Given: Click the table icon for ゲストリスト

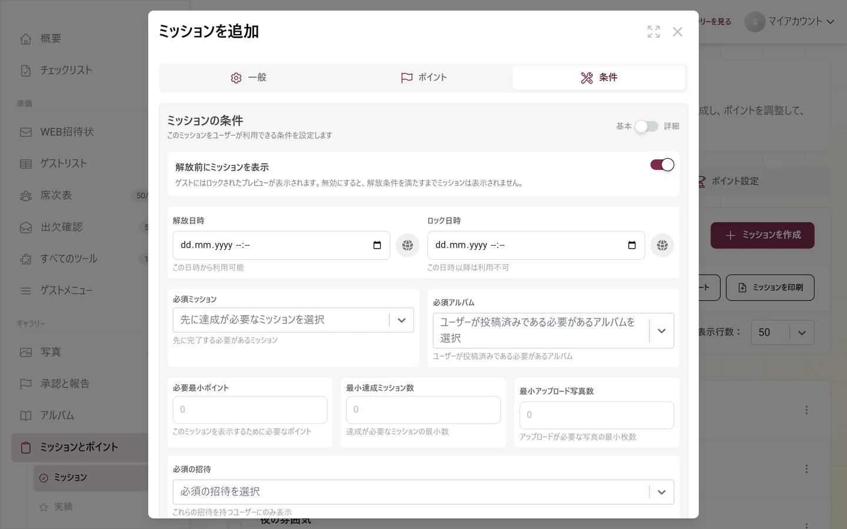Looking at the screenshot, I should tap(26, 164).
